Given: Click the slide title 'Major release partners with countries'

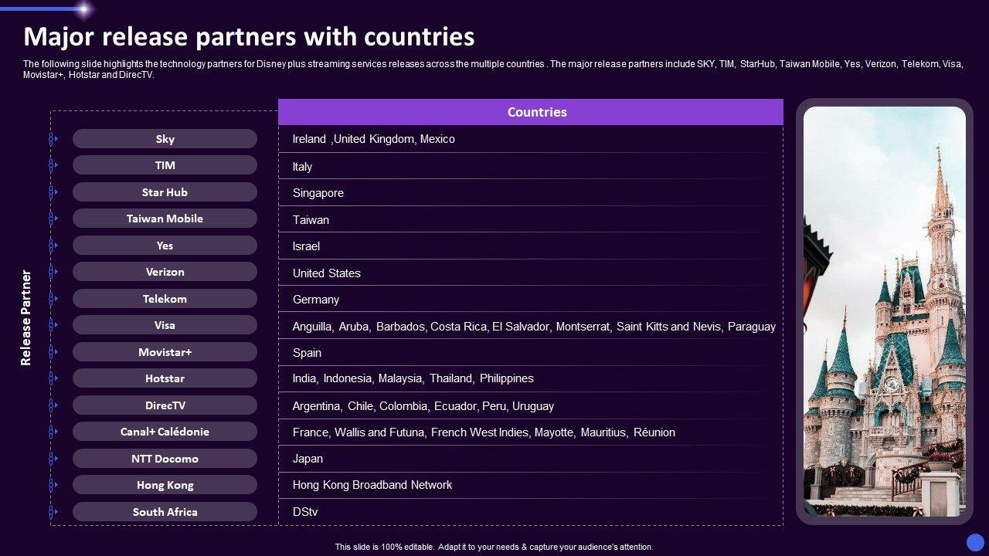Looking at the screenshot, I should (249, 37).
